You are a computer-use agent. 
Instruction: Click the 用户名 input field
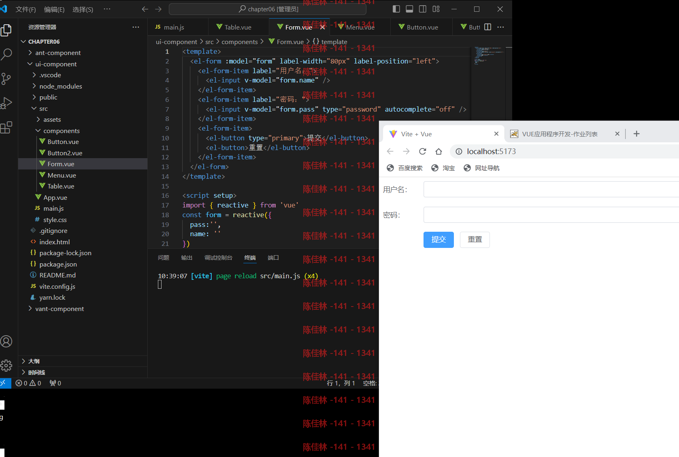[551, 189]
